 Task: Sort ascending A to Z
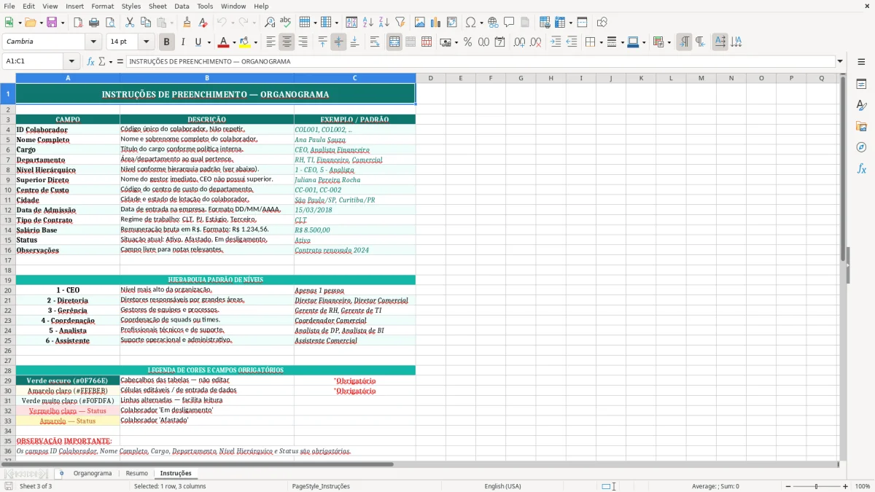[368, 23]
